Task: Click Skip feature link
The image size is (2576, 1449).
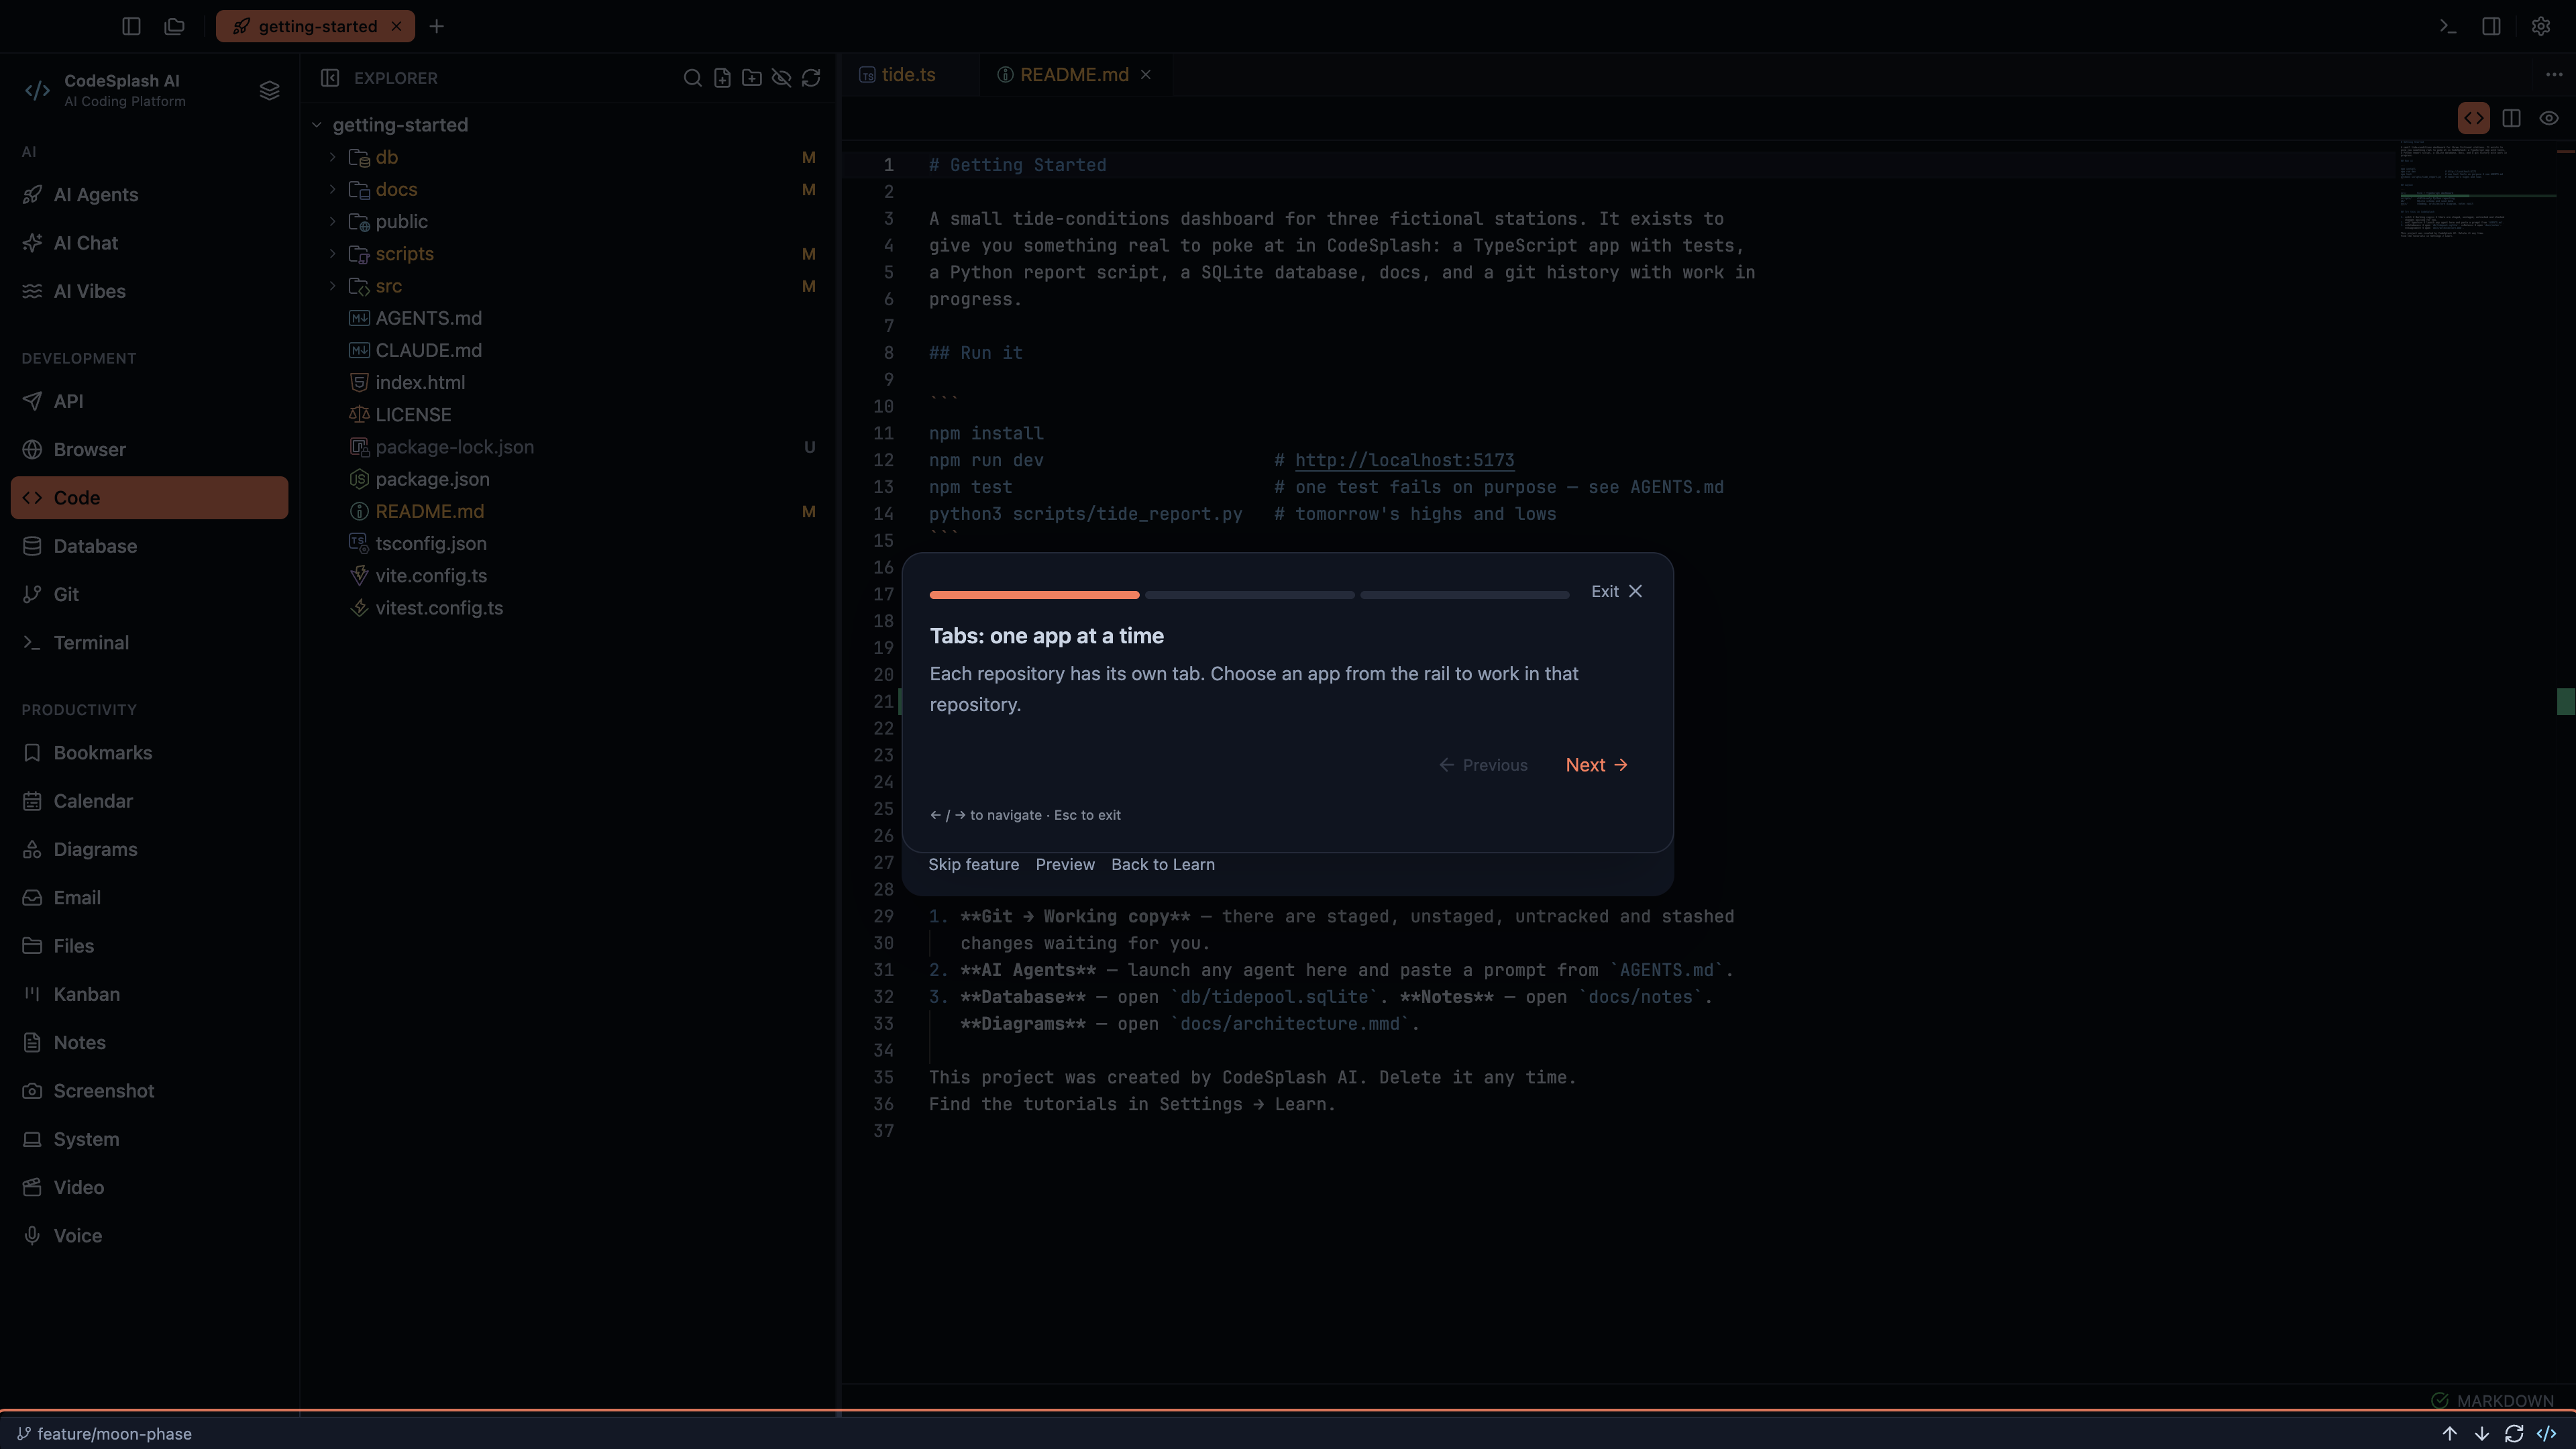Action: pos(973,864)
